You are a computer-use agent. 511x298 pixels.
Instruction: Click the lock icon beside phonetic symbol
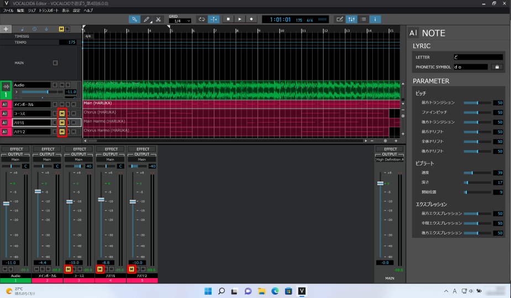coord(496,67)
